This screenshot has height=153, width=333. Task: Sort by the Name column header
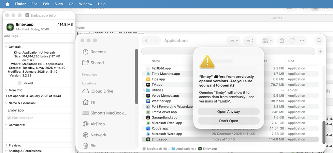tap(156, 61)
